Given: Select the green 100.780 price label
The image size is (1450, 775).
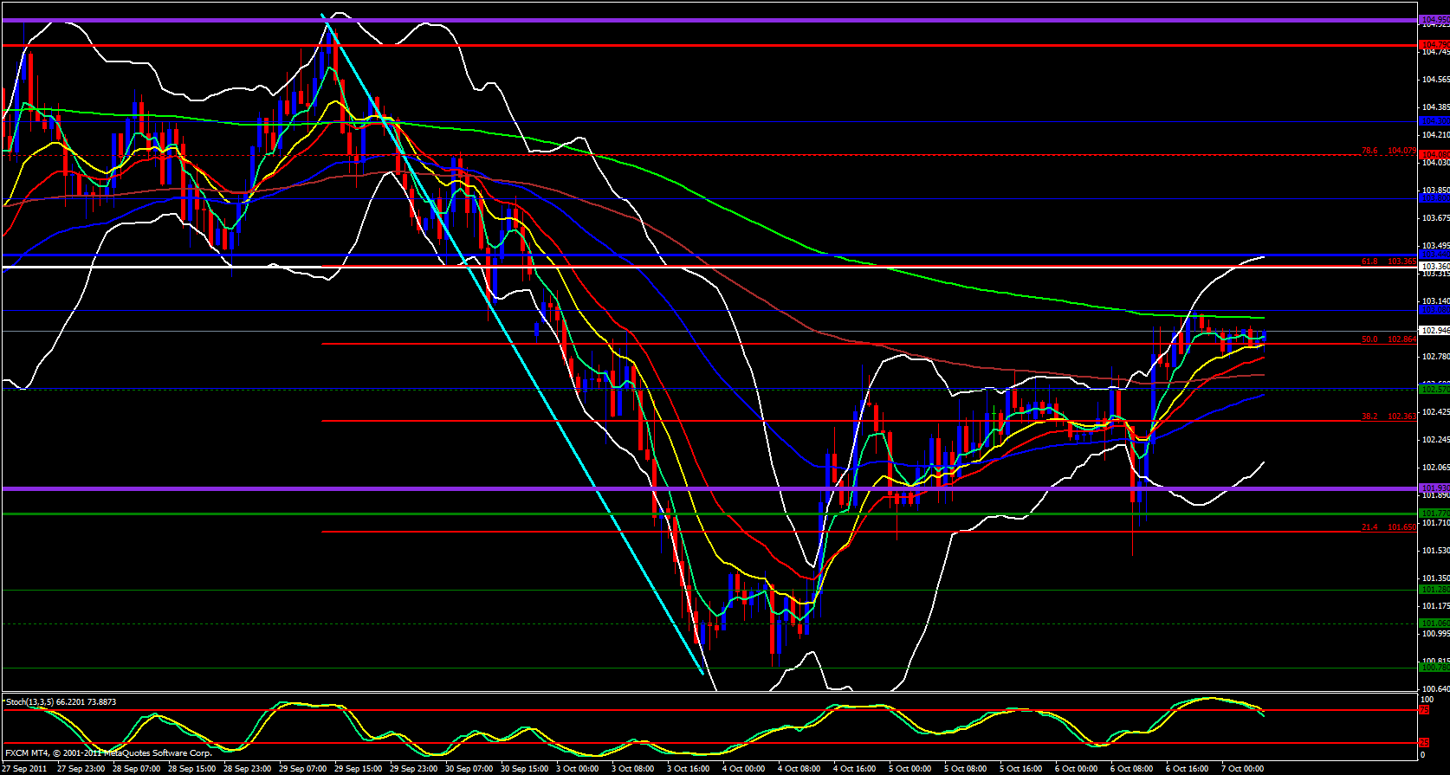Looking at the screenshot, I should 1434,668.
